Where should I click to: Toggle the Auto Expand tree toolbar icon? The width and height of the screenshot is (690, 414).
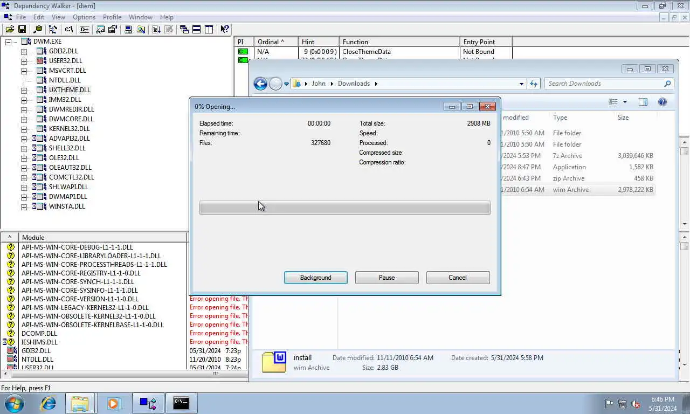(x=53, y=29)
